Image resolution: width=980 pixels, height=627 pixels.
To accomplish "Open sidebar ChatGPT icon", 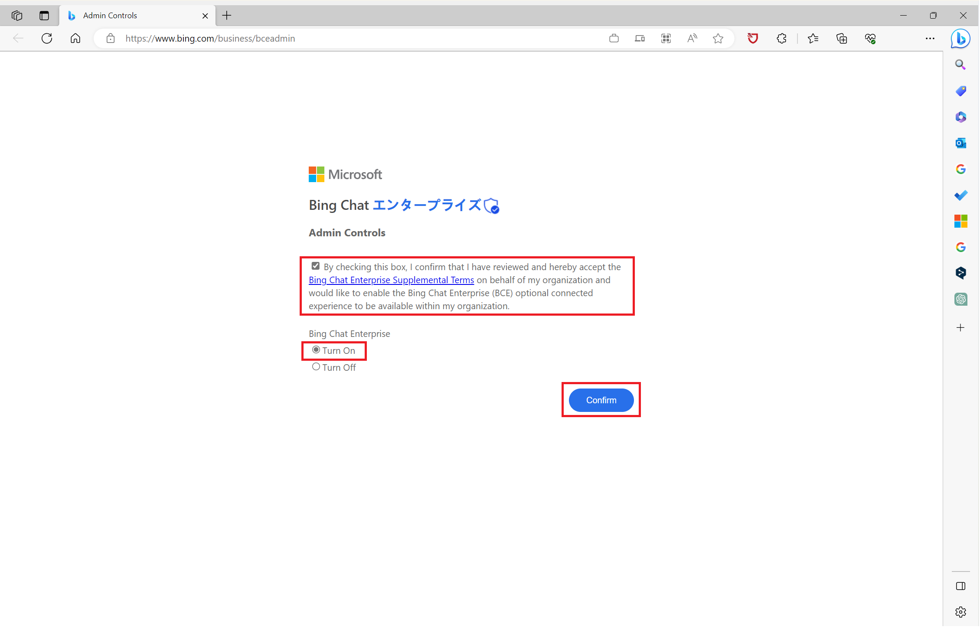I will 960,299.
